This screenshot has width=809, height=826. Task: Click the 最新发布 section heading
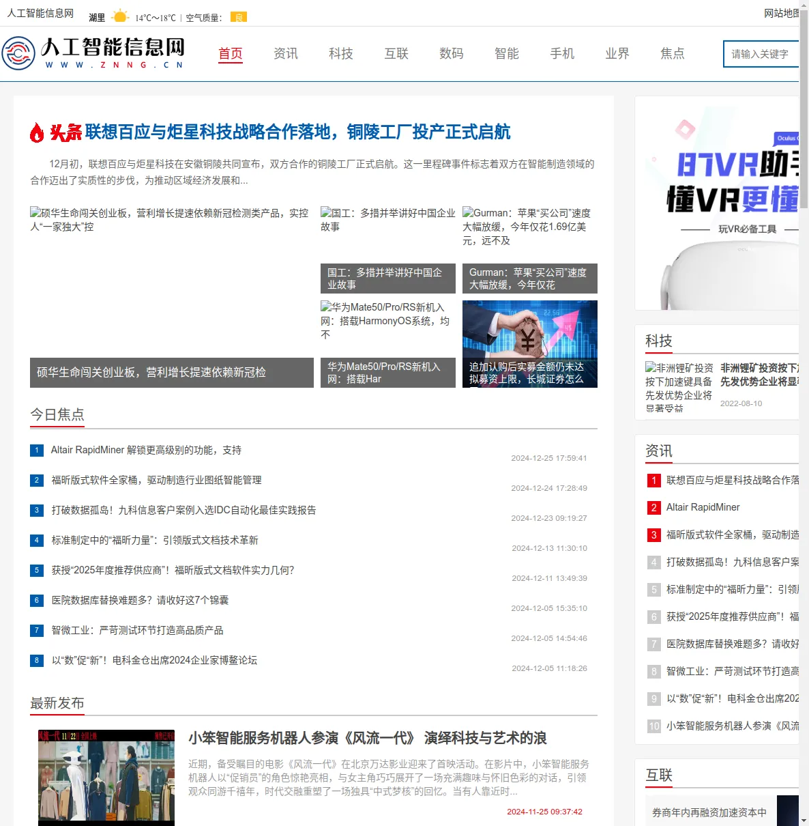(57, 703)
